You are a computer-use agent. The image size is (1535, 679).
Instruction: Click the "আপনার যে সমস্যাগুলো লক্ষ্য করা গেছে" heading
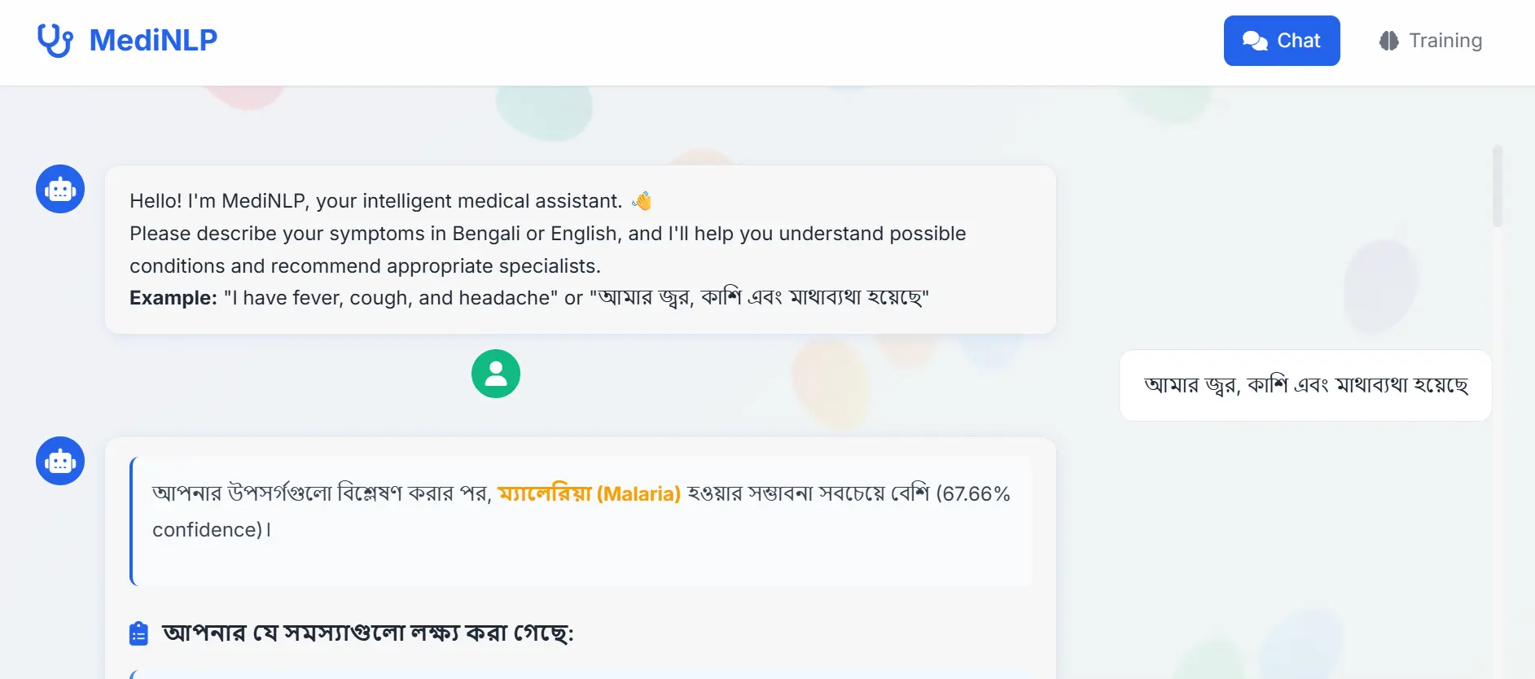coord(368,633)
